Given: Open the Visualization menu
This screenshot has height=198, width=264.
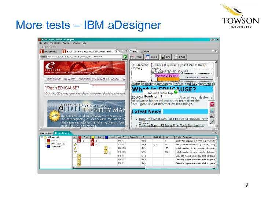Looking at the screenshot, I should 55,43.
